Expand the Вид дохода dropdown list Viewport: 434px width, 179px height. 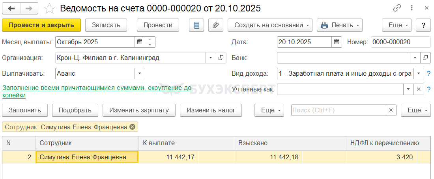pos(419,73)
